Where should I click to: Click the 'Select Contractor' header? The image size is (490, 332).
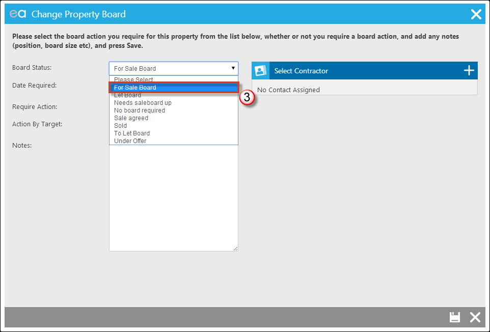click(x=365, y=71)
